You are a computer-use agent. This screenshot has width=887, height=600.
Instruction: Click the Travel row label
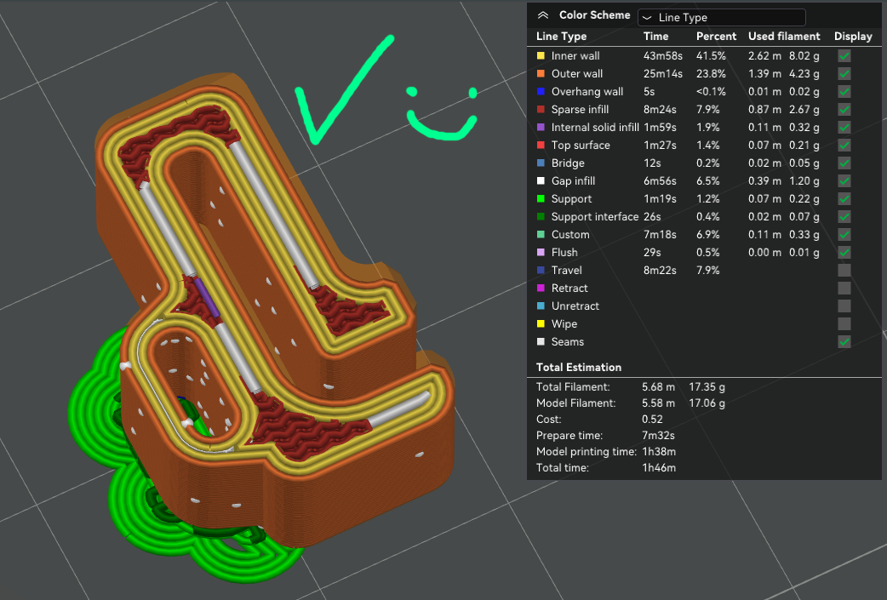tap(566, 271)
